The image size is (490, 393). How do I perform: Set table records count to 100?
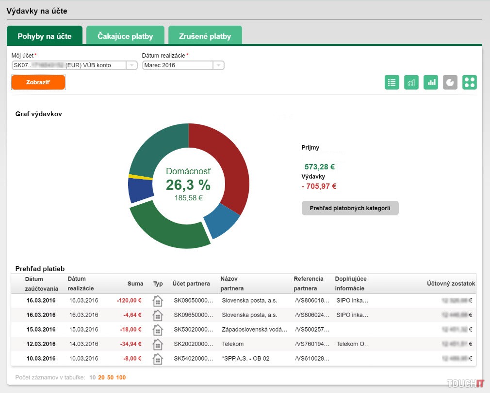121,378
